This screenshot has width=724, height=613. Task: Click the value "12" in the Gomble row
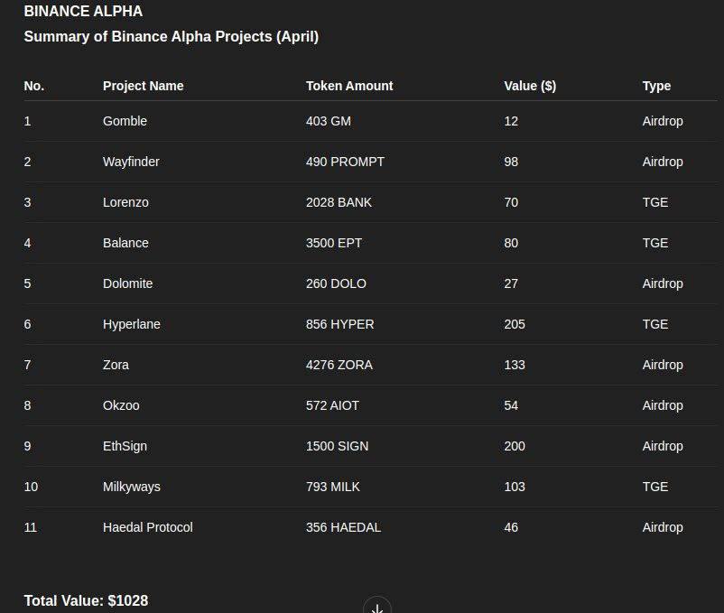coord(511,121)
